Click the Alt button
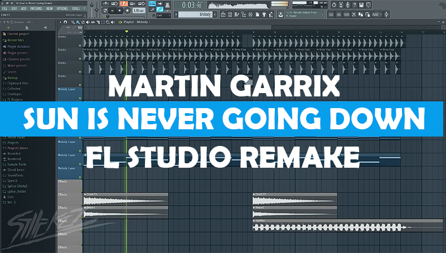This screenshot has width=446, height=253. point(339,14)
